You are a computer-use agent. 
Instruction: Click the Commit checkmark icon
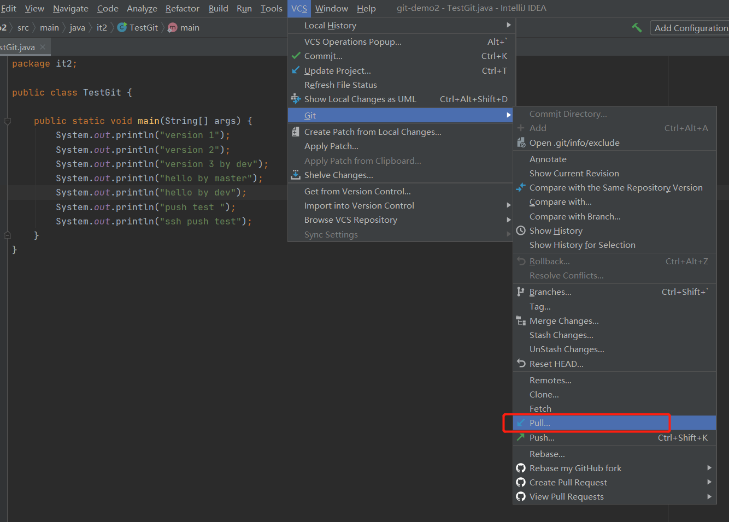(x=296, y=56)
